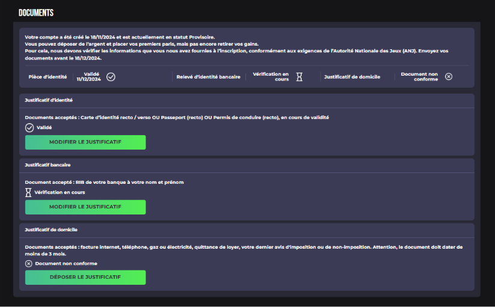Click hourglass icon in Justificatif bancaire section
The image size is (495, 307).
pyautogui.click(x=28, y=192)
